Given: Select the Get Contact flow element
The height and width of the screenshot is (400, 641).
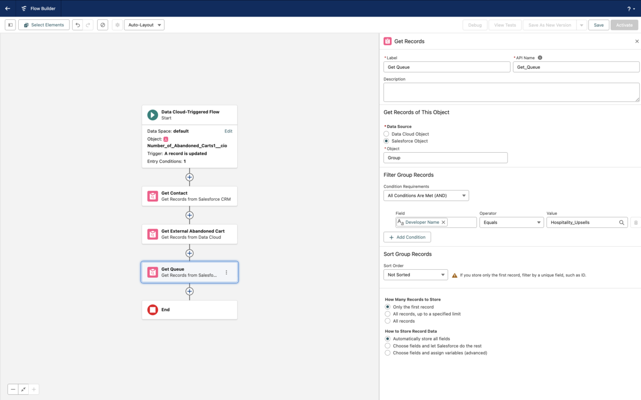Looking at the screenshot, I should click(190, 196).
